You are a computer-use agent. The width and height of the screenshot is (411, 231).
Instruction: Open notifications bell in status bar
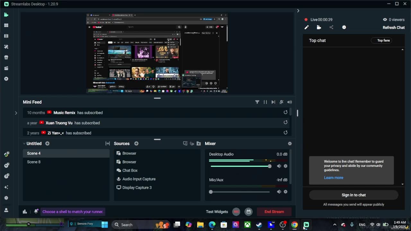pos(36,211)
